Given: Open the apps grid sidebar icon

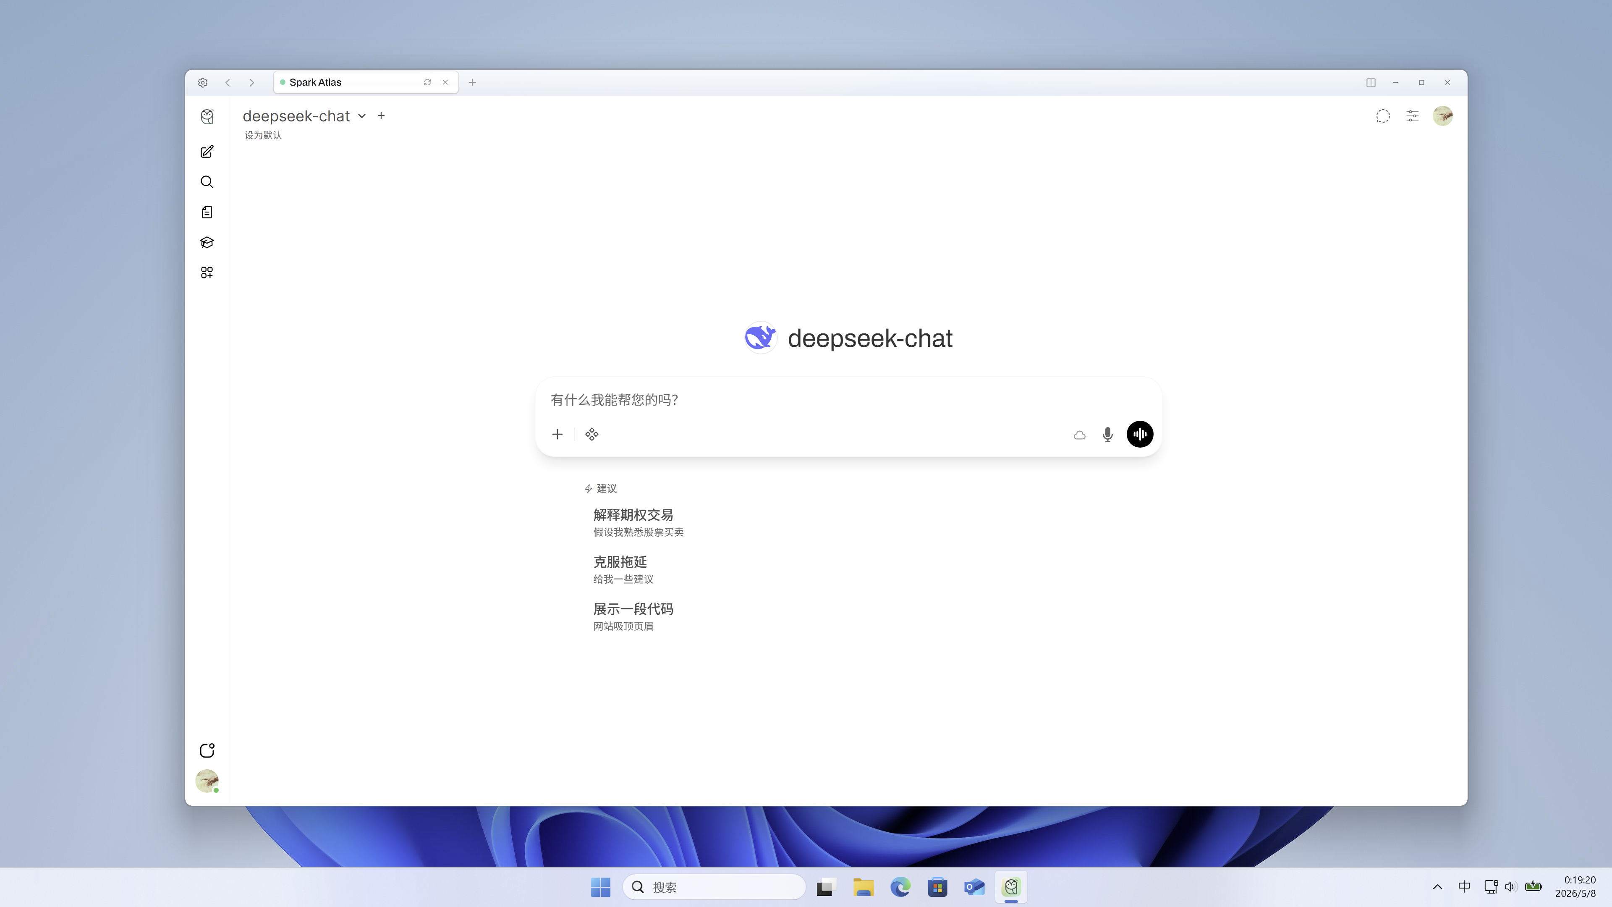Looking at the screenshot, I should (207, 272).
